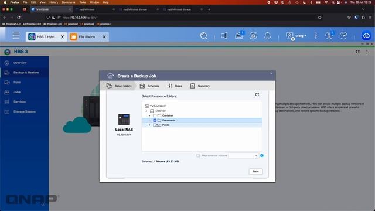
Task: Close the Create a Backup Job dialog
Action: click(271, 73)
